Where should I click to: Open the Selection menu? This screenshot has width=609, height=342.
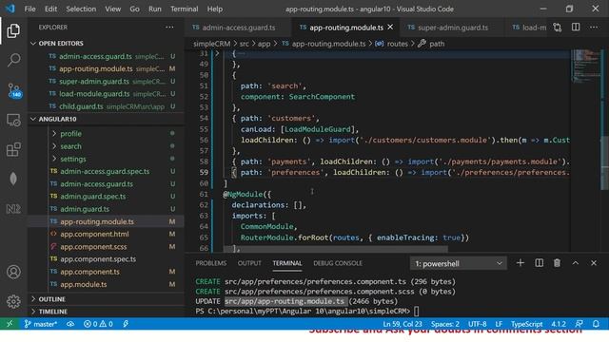(81, 9)
